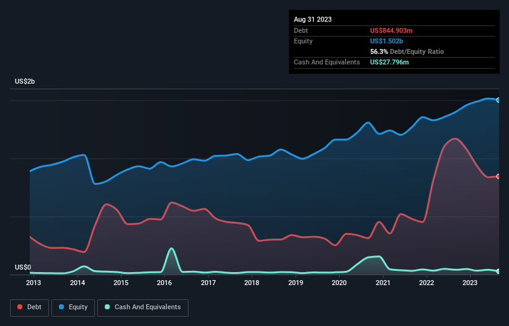
Task: Click the 2013 x-axis label
Action: tap(33, 283)
